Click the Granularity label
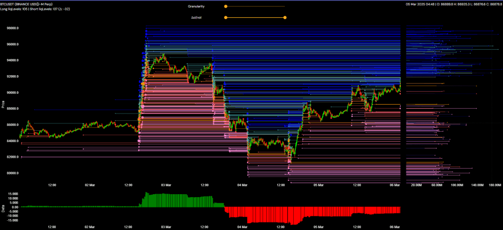The height and width of the screenshot is (230, 503). (x=196, y=6)
